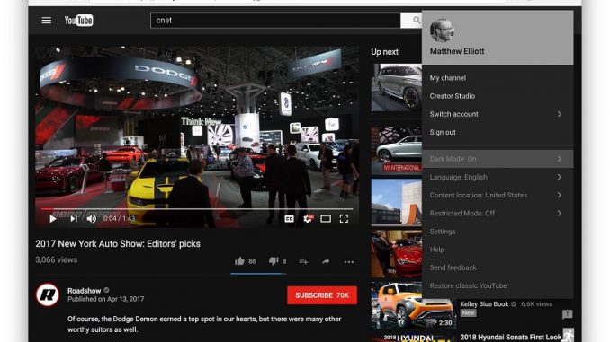Click Matthew Elliott account name
The height and width of the screenshot is (342, 610).
pyautogui.click(x=457, y=51)
